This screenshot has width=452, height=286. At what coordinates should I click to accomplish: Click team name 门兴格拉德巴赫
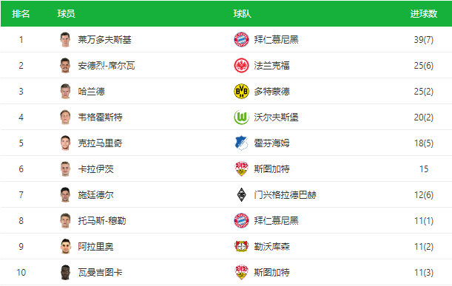pos(285,195)
